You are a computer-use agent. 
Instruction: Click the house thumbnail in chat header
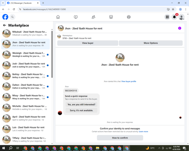coord(61,28)
